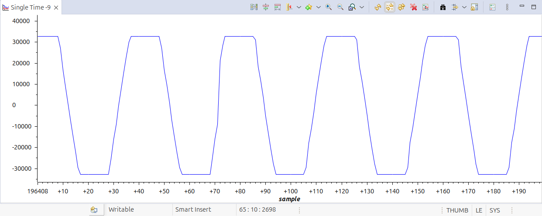Maximize the graph view panel
The height and width of the screenshot is (216, 542).
point(533,7)
